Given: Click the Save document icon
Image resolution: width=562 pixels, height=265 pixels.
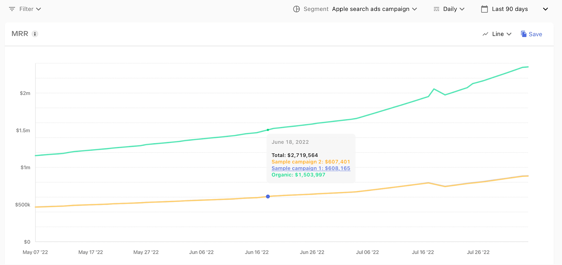Looking at the screenshot, I should click(x=524, y=34).
